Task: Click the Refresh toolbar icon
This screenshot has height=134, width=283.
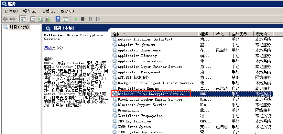Action: [41, 19]
